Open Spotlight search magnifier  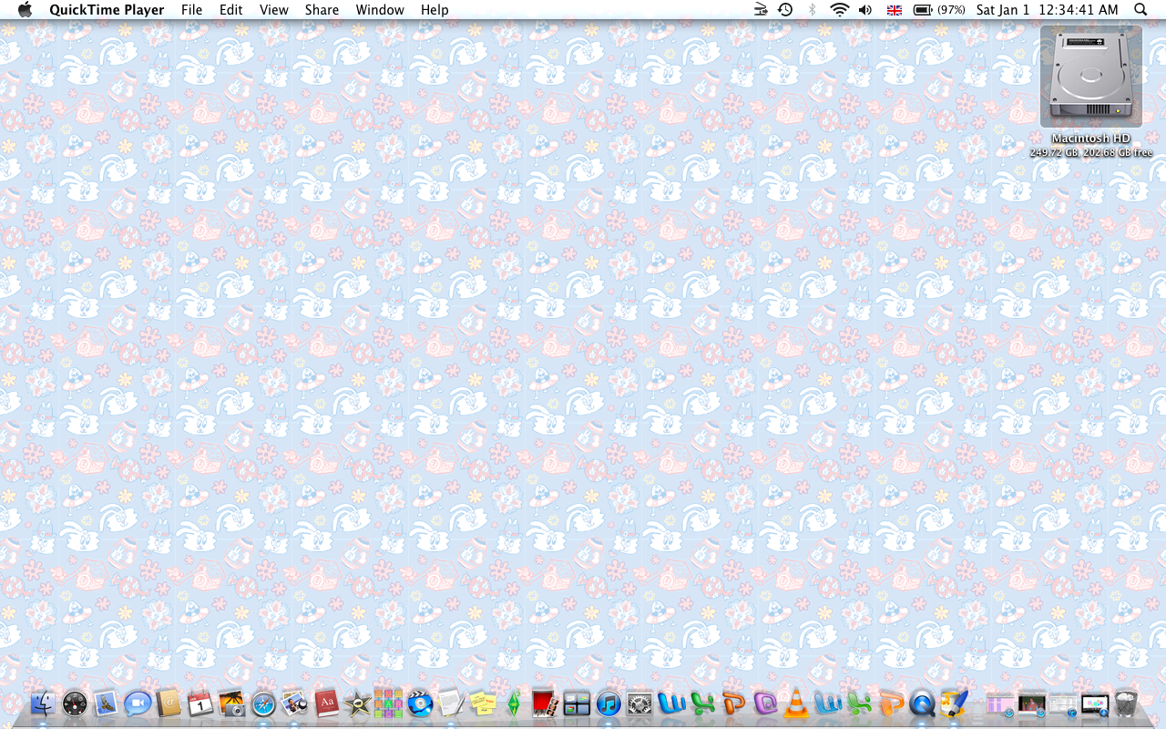click(x=1140, y=10)
